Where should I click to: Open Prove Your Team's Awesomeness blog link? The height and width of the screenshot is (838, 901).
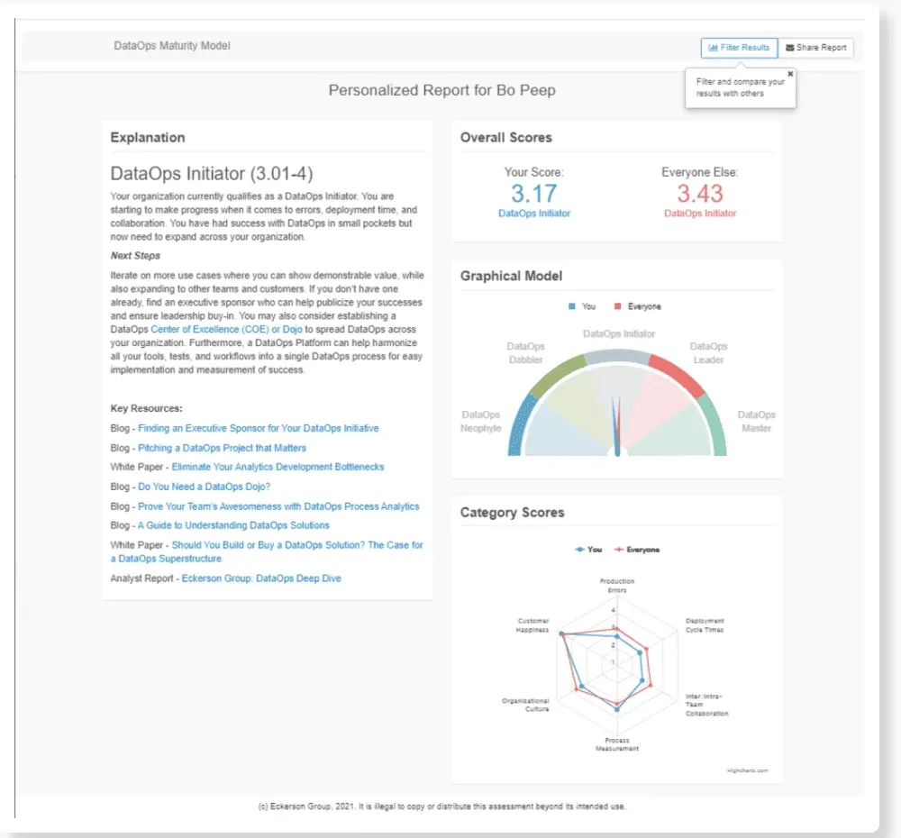[x=278, y=506]
